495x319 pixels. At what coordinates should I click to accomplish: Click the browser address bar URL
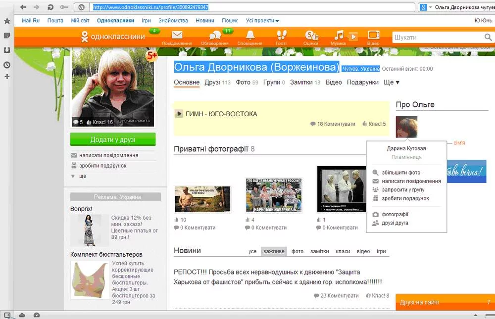[x=150, y=7]
